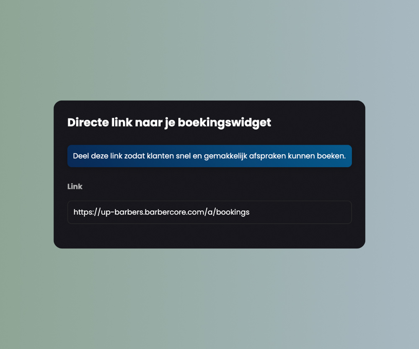The image size is (419, 349).
Task: Click the word "Directe" in the heading
Action: pyautogui.click(x=88, y=123)
